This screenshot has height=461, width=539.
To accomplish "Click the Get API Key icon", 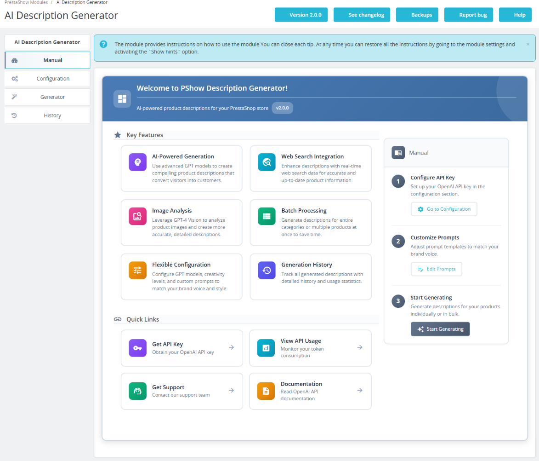I will click(x=137, y=348).
